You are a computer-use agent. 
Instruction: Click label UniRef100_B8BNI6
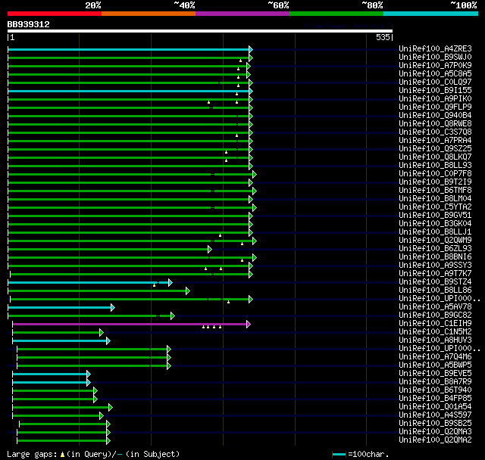pos(435,257)
